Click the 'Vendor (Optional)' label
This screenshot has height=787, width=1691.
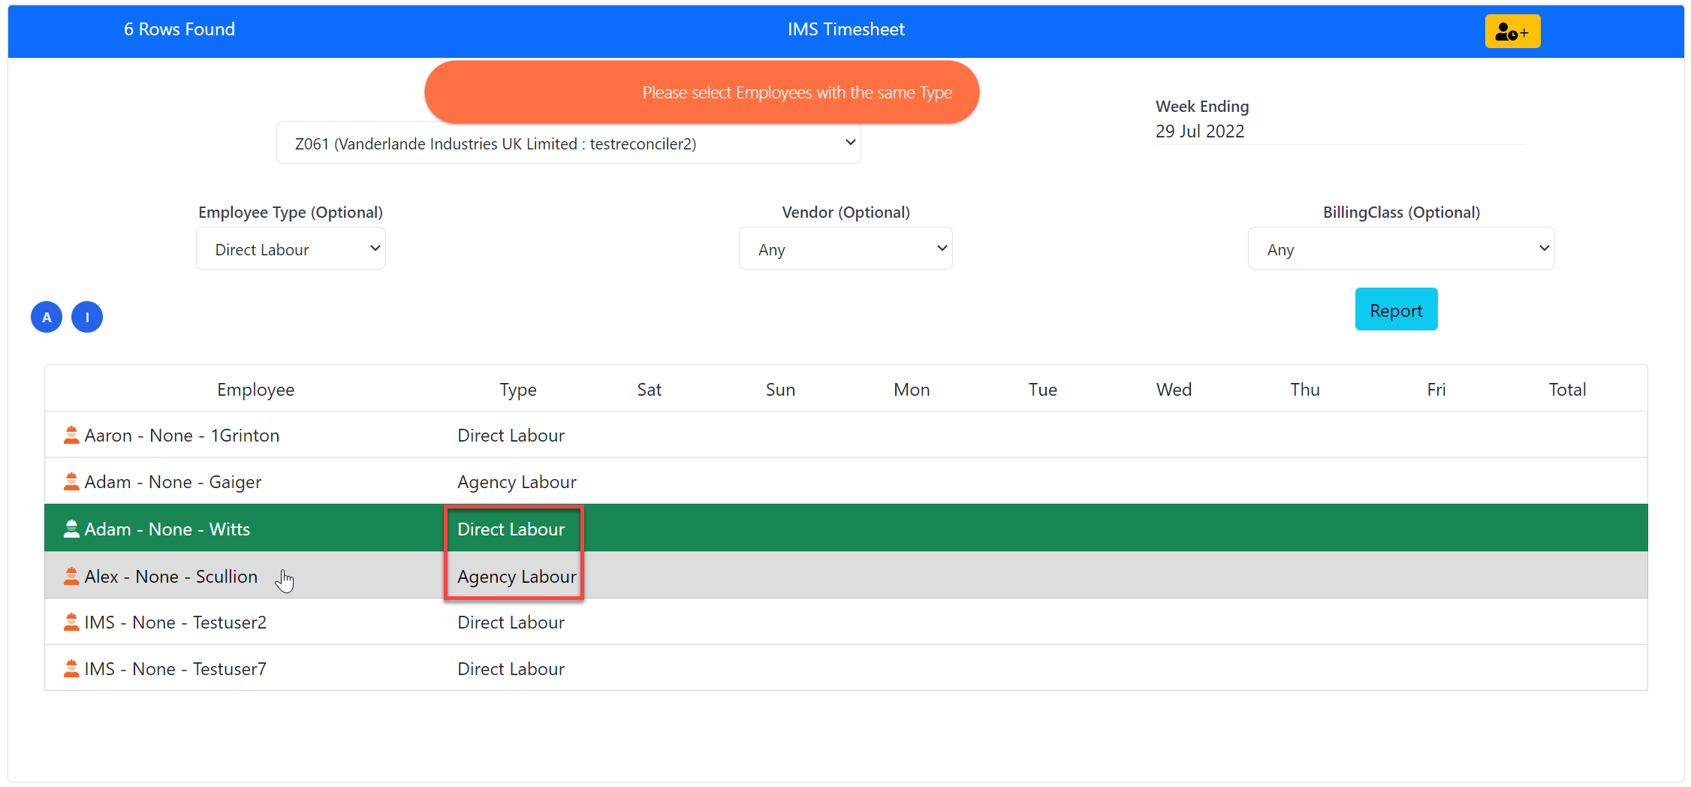click(x=845, y=213)
